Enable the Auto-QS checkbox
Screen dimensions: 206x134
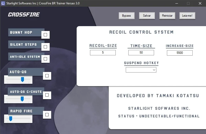pos(47,76)
